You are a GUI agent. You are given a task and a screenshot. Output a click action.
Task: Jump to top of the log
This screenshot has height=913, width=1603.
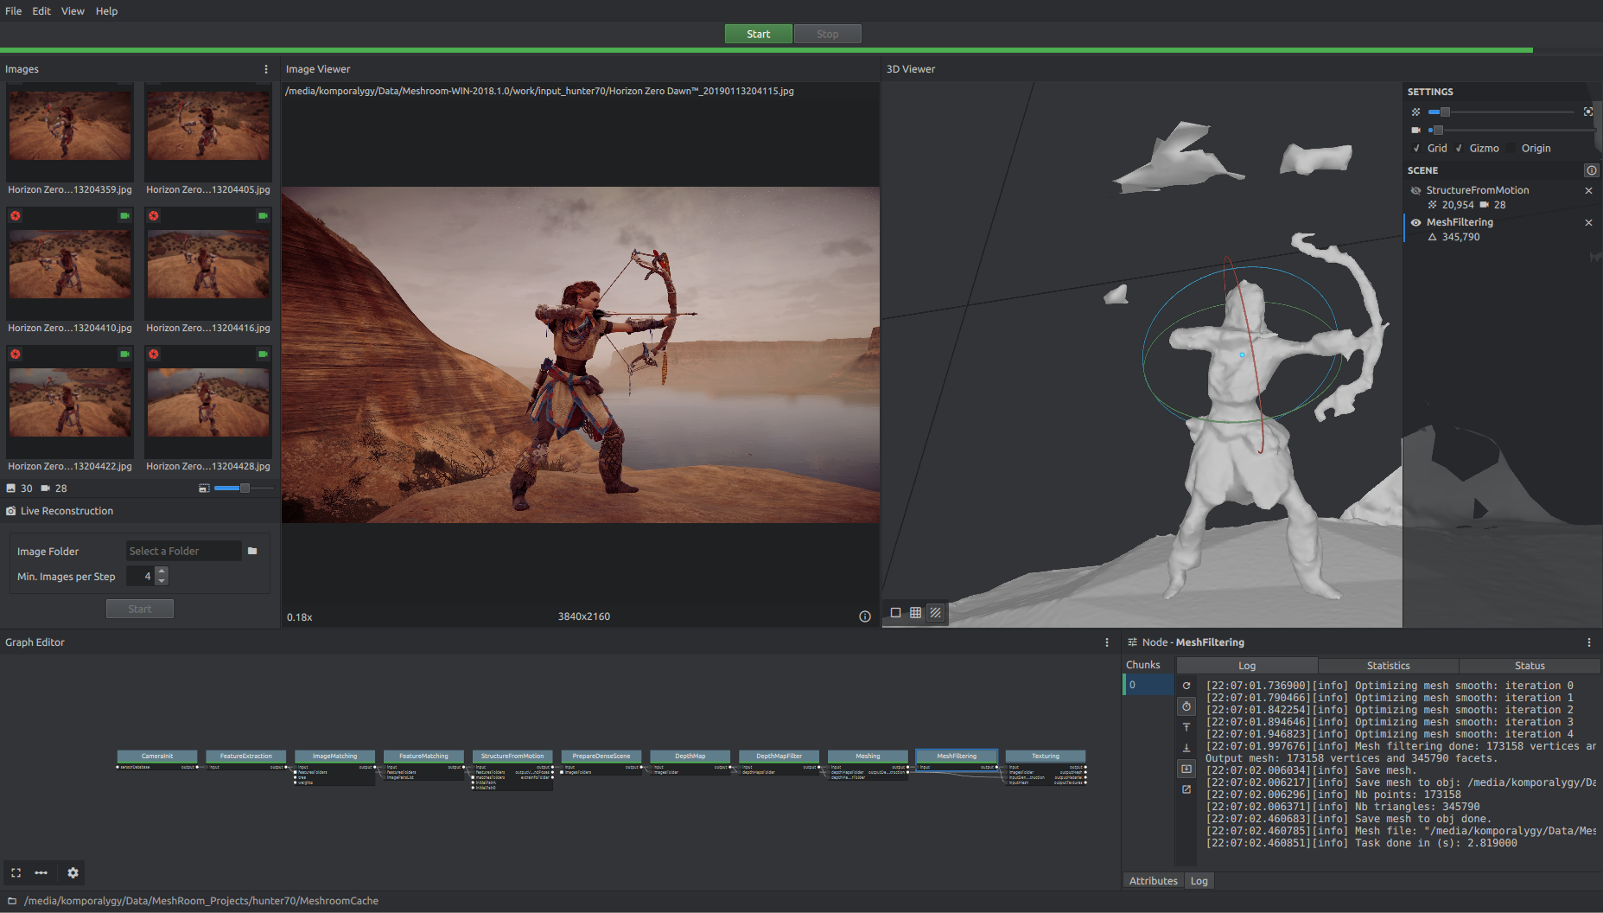tap(1186, 727)
